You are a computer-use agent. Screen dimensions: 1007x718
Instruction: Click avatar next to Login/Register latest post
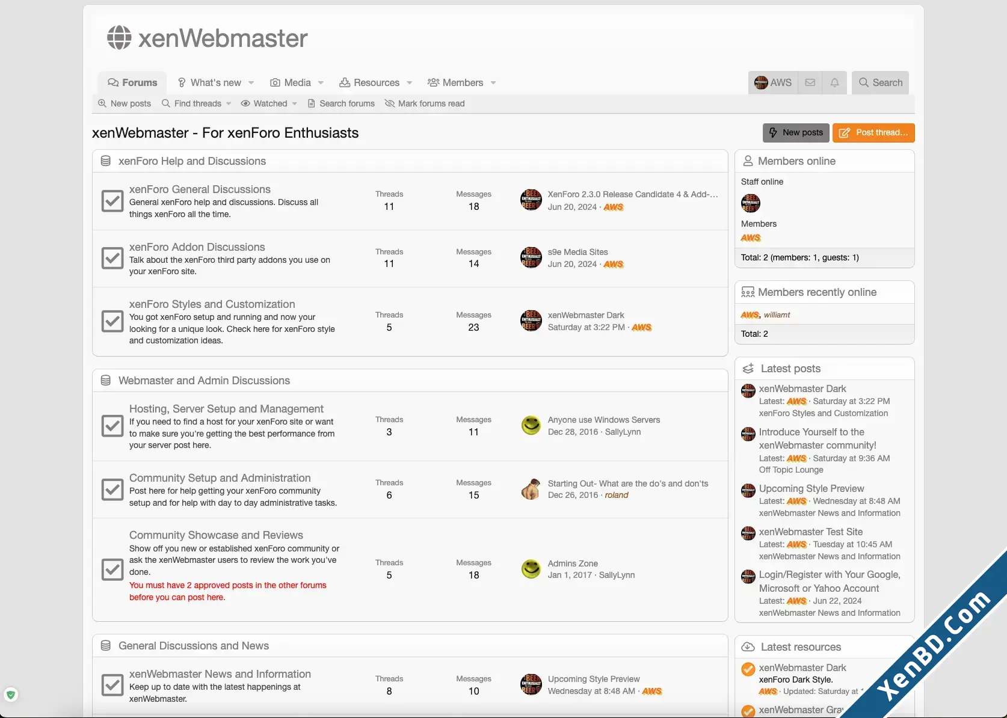[x=748, y=577]
